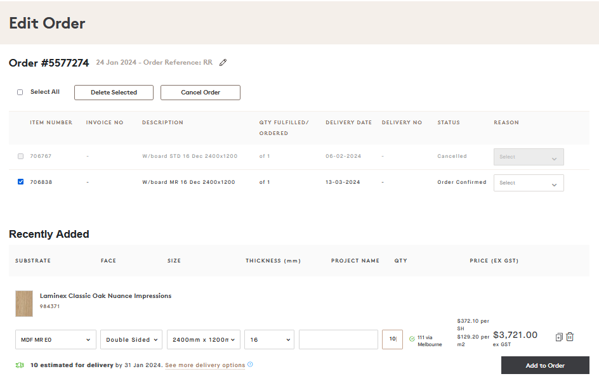Change the 16 thickness dropdown
The height and width of the screenshot is (388, 599).
point(269,339)
